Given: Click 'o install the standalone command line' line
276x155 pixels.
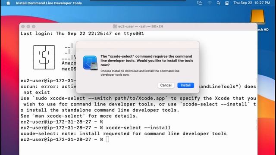Looking at the screenshot, I should click(100, 110).
